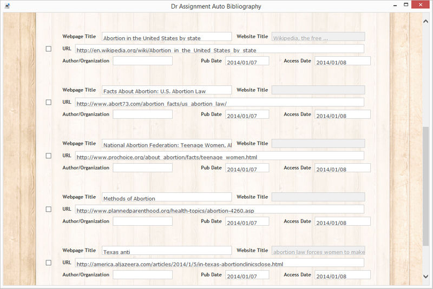
Task: Tick the checkbox for the aljazeera.com entry
Action: click(49, 263)
